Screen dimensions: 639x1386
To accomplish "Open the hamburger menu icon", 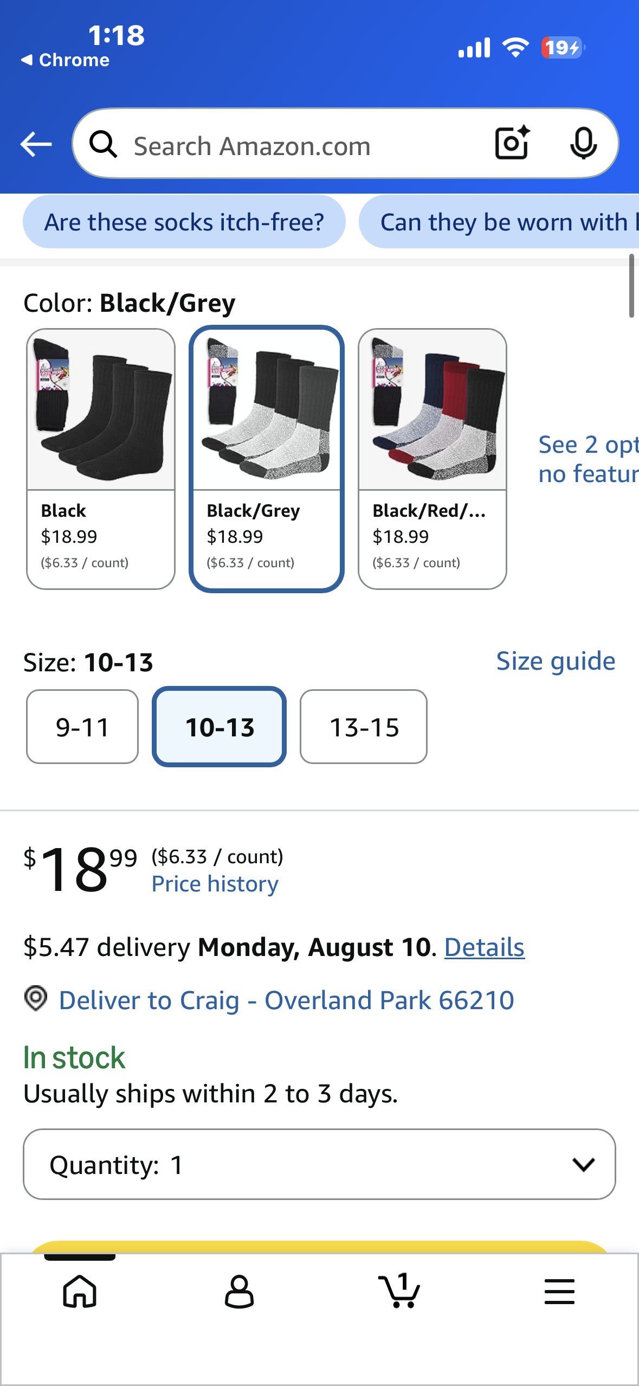I will (559, 1291).
